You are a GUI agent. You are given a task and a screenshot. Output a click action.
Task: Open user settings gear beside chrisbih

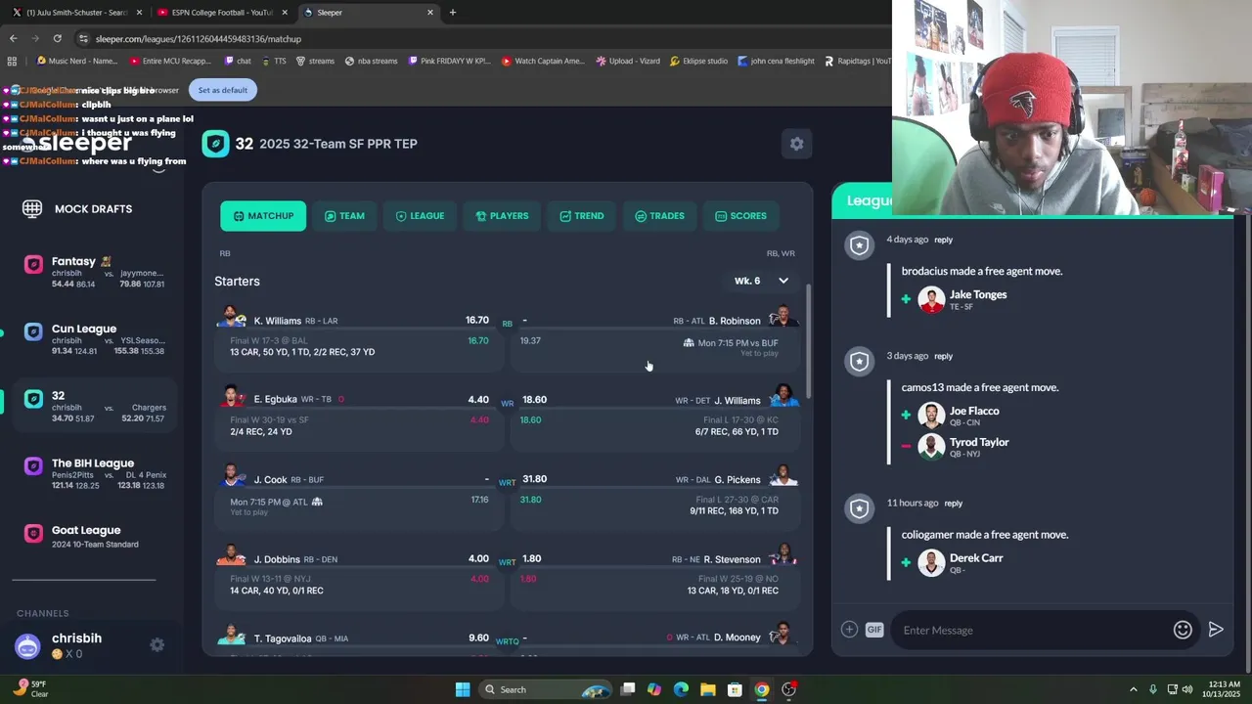point(156,644)
